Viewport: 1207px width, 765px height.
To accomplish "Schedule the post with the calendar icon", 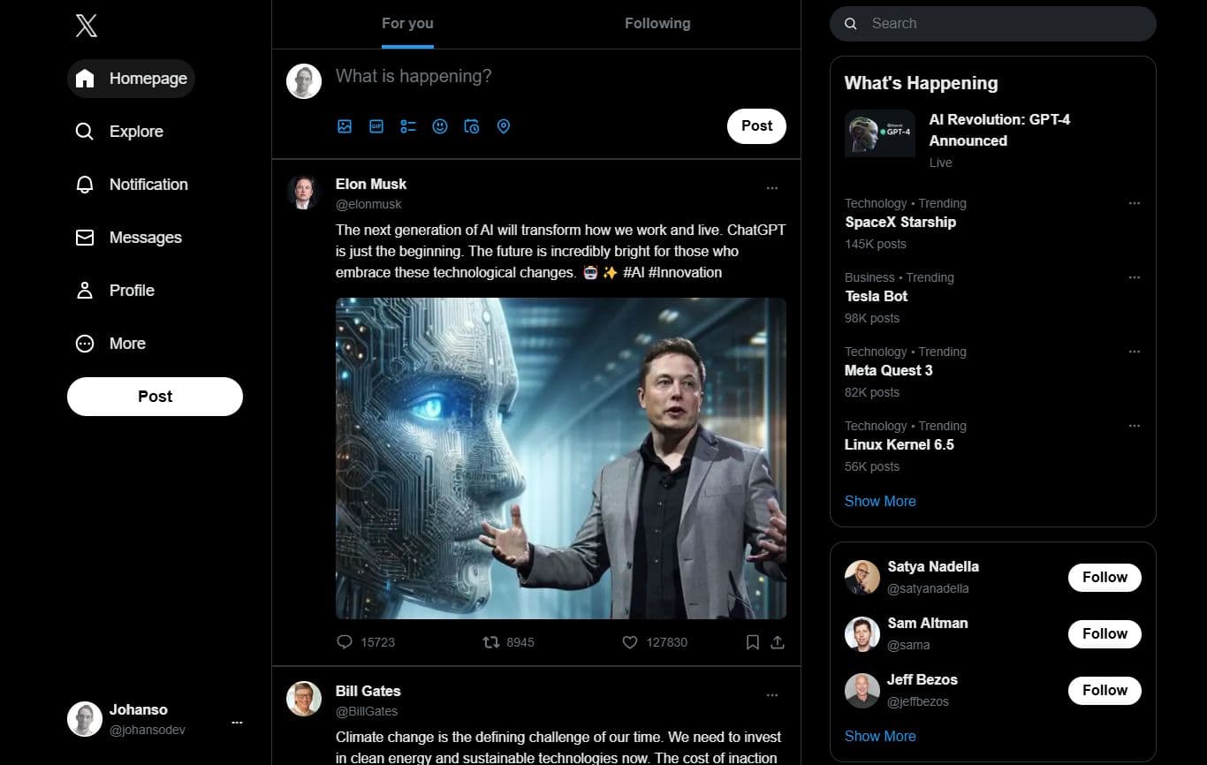I will coord(472,126).
